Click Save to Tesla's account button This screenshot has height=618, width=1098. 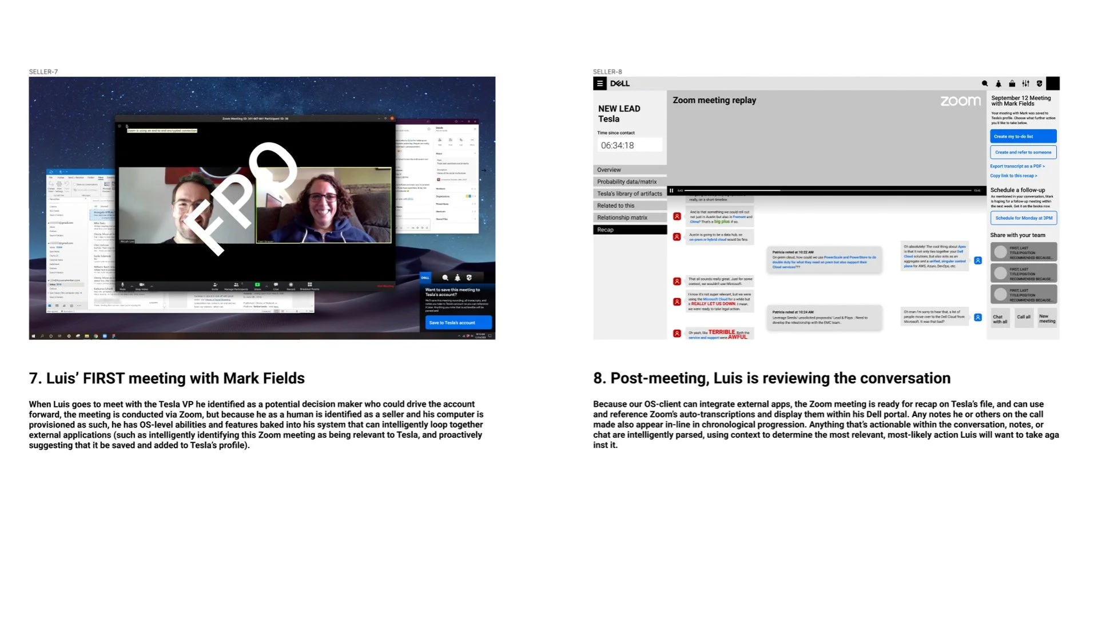click(x=457, y=323)
